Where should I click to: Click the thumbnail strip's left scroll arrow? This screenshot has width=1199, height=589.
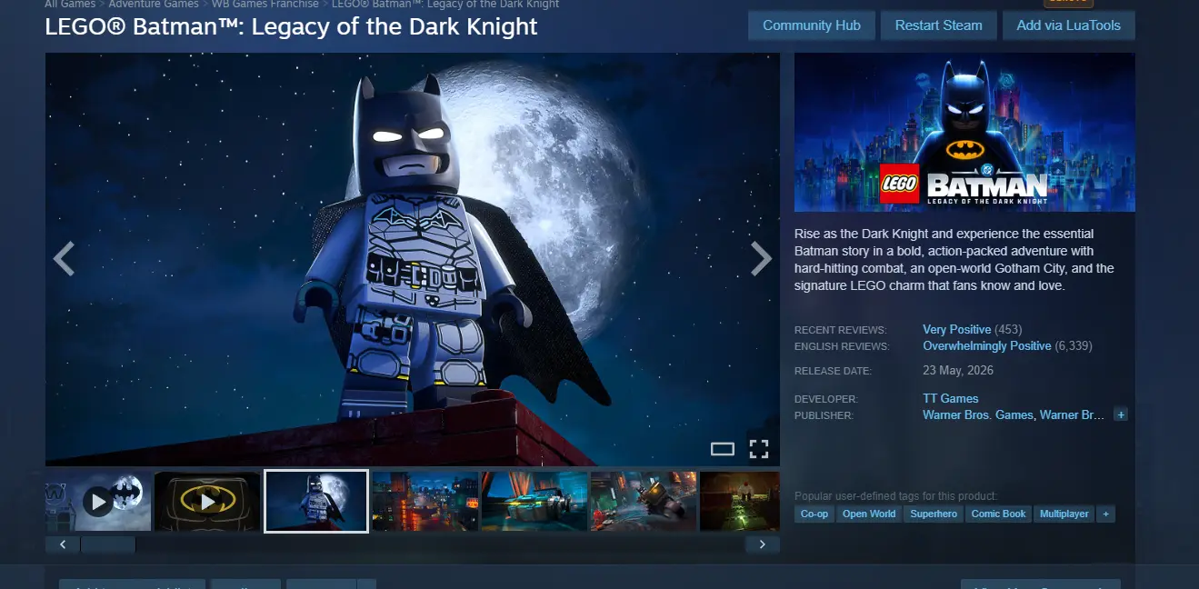[x=63, y=544]
